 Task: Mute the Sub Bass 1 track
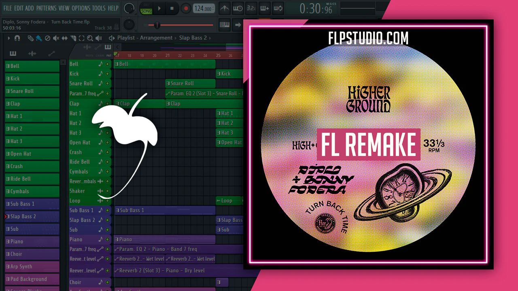click(x=108, y=211)
